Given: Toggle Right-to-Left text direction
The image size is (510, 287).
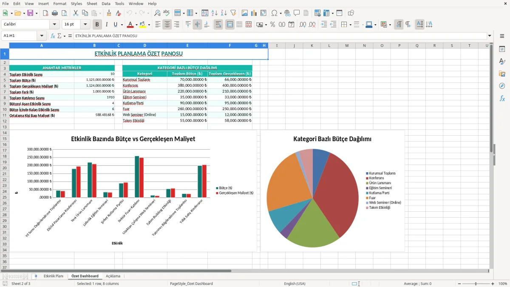Looking at the screenshot, I should pos(408,25).
